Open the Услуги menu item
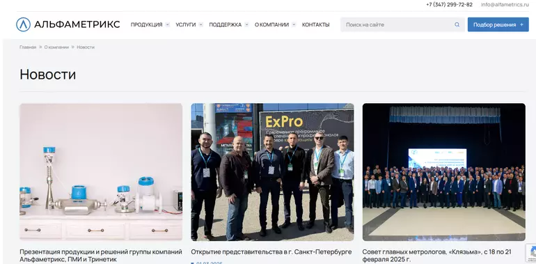536x264 pixels. tap(186, 24)
